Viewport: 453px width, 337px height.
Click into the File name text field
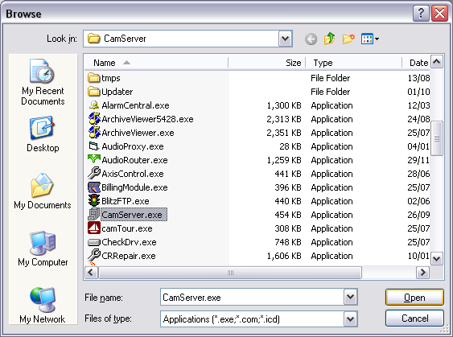[x=252, y=297]
